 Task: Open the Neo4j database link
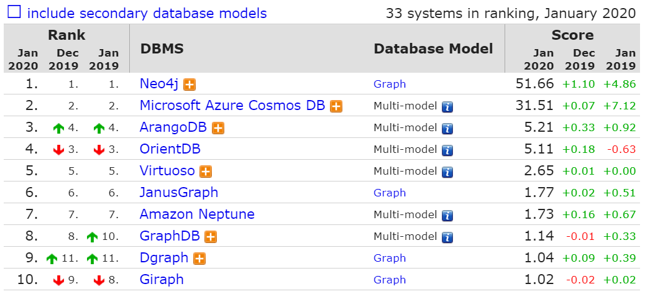click(x=159, y=84)
